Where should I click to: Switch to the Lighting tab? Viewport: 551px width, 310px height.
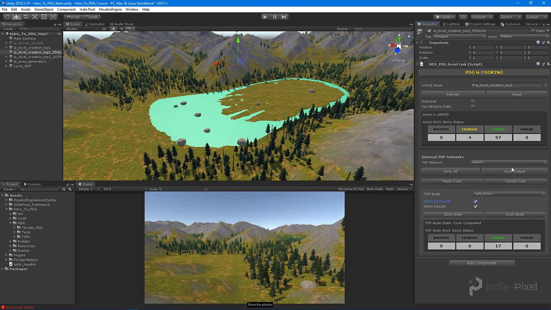coord(451,24)
